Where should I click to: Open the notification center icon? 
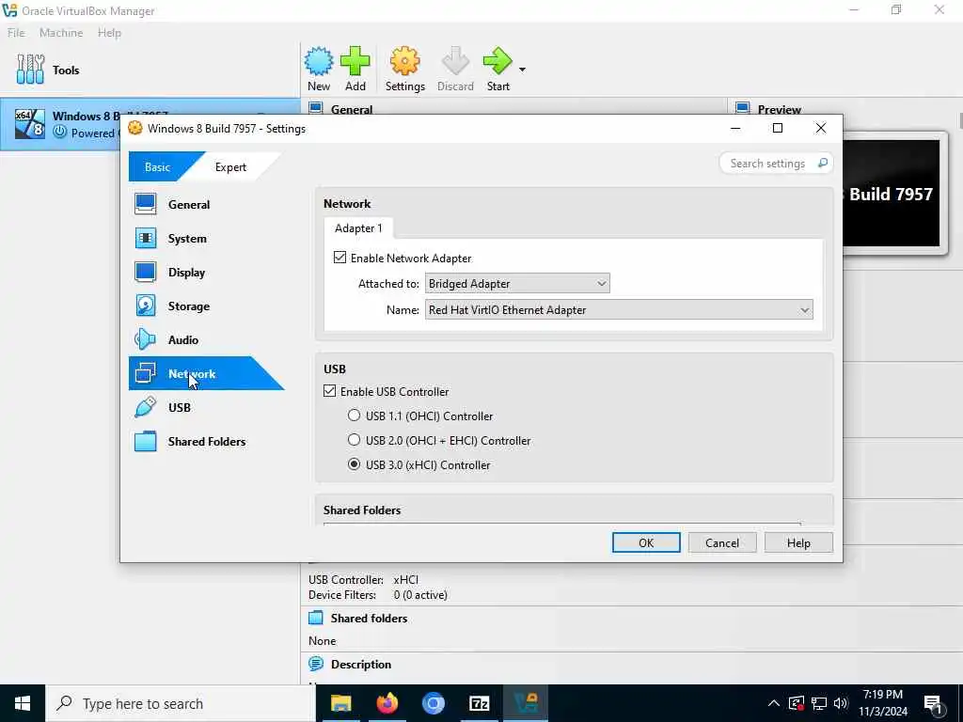[x=934, y=705]
